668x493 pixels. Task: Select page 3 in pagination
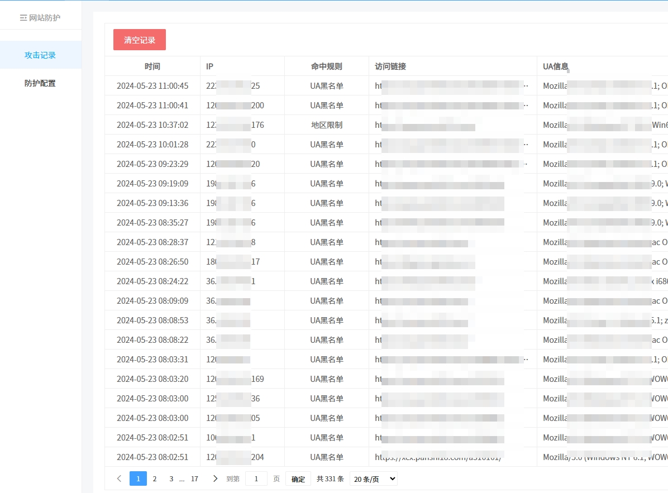pyautogui.click(x=171, y=478)
